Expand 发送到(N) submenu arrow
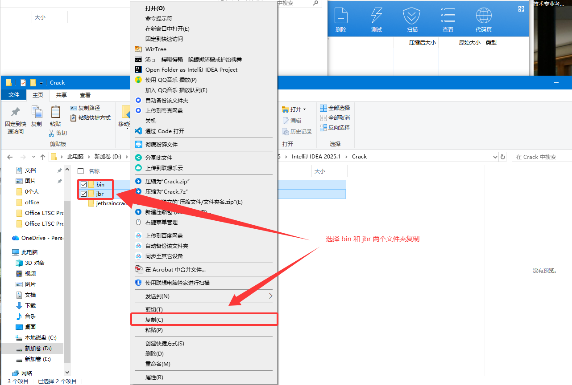Screen dimensions: 572x385 coord(270,296)
